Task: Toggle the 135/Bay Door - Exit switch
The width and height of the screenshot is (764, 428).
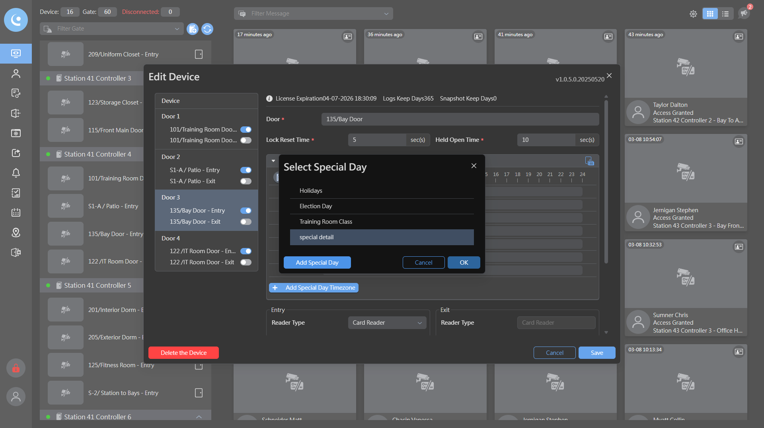Action: (x=246, y=222)
